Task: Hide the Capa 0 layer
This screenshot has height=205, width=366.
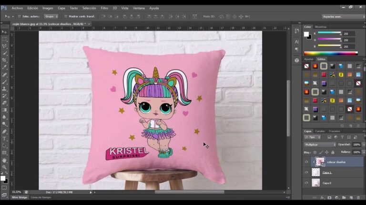Action: tap(306, 183)
